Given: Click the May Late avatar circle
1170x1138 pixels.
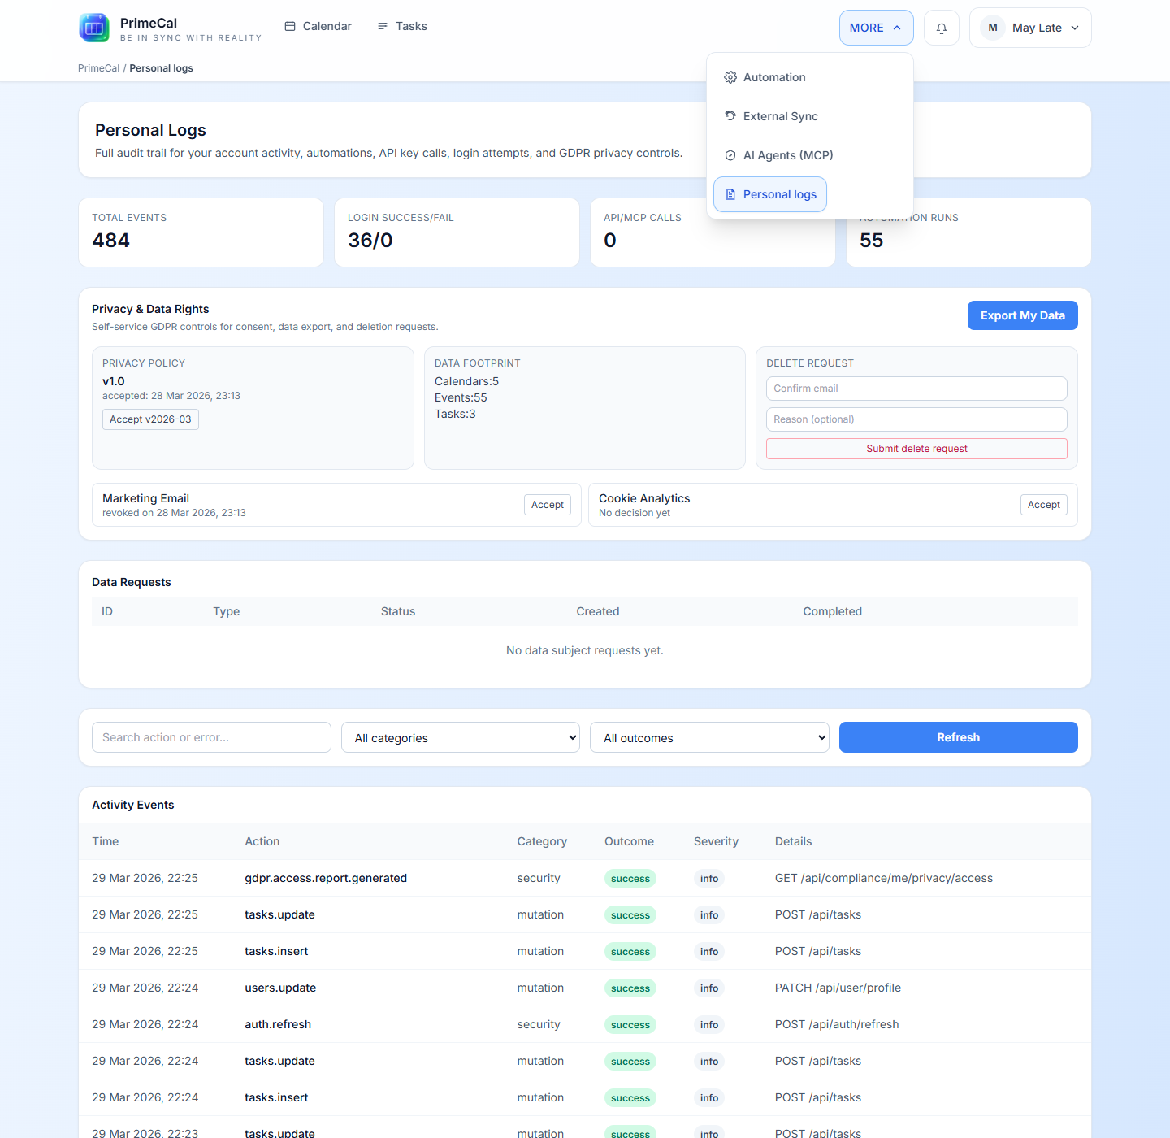Looking at the screenshot, I should (992, 27).
